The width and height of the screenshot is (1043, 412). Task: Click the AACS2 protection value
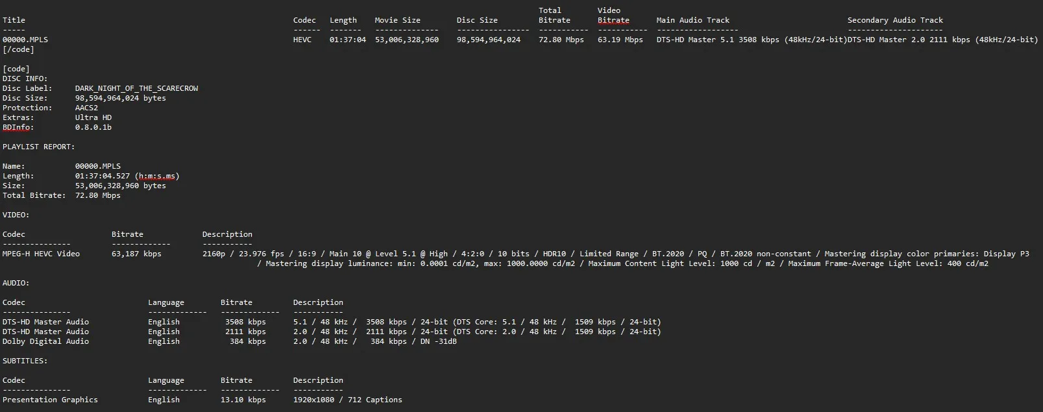[86, 108]
